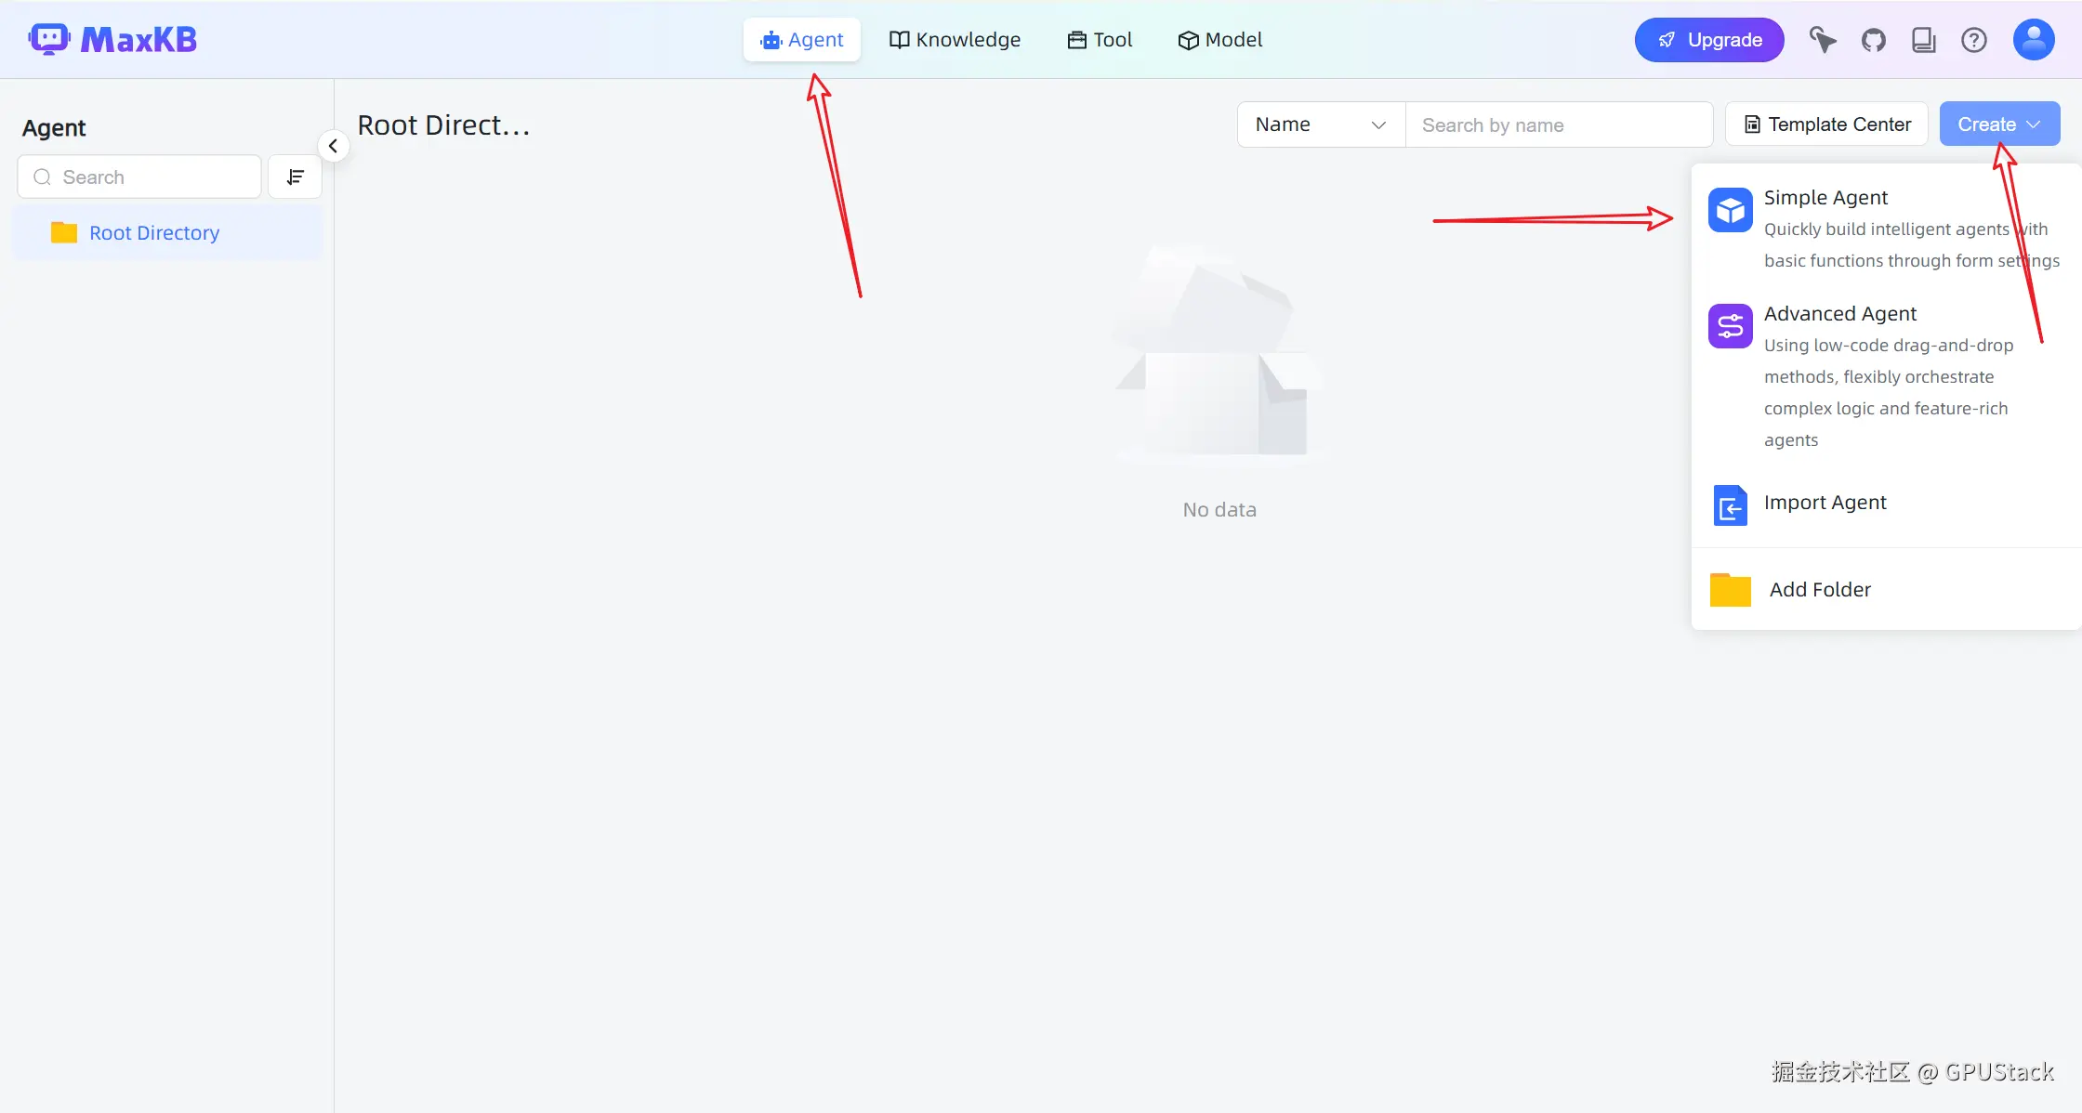Open the Name filter dropdown
The image size is (2082, 1113).
(x=1320, y=124)
